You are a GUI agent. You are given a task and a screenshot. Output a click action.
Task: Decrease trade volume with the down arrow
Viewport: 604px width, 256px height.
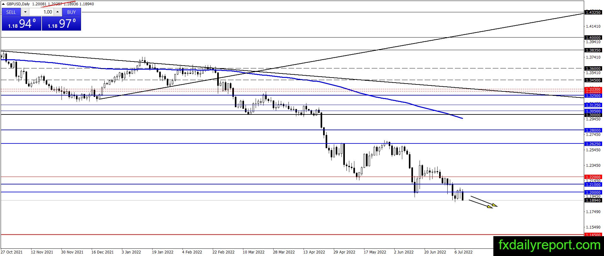(25, 12)
